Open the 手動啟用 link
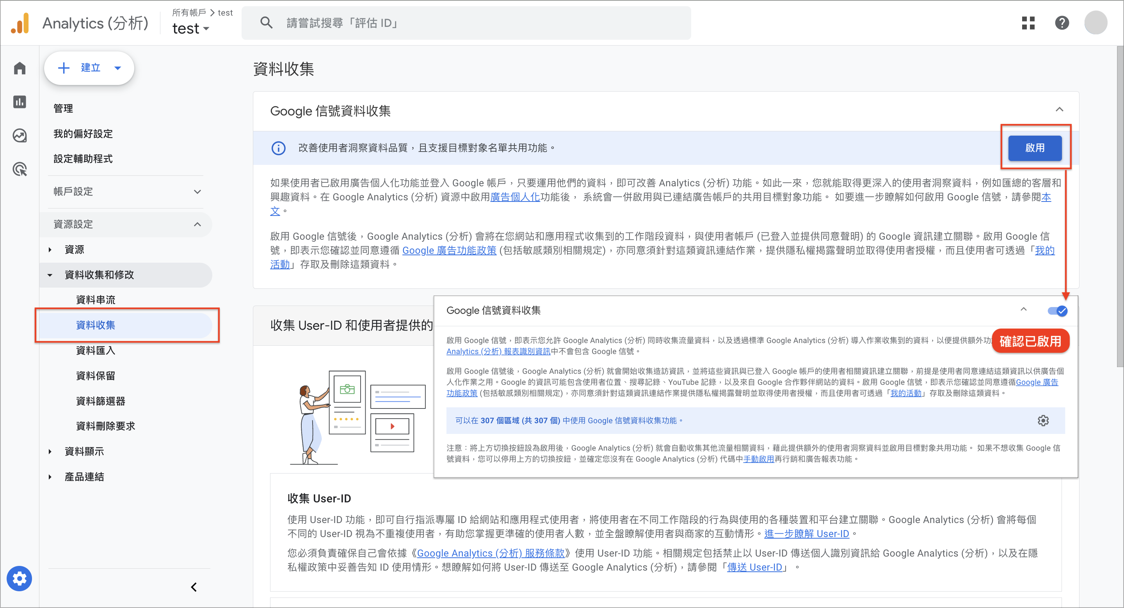Viewport: 1124px width, 608px height. (758, 459)
